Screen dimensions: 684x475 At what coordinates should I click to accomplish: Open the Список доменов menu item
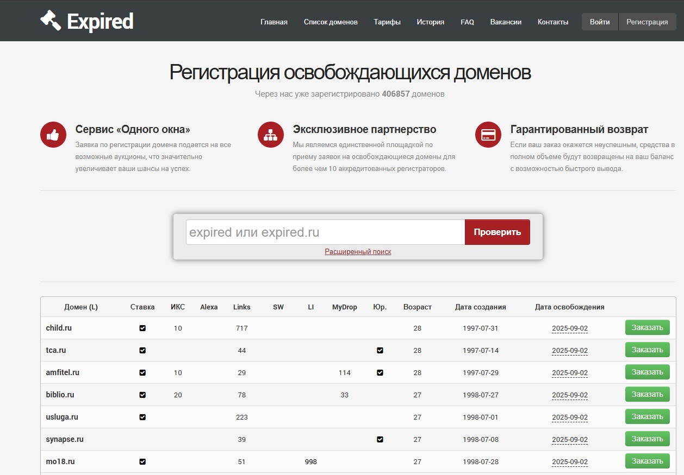point(331,22)
